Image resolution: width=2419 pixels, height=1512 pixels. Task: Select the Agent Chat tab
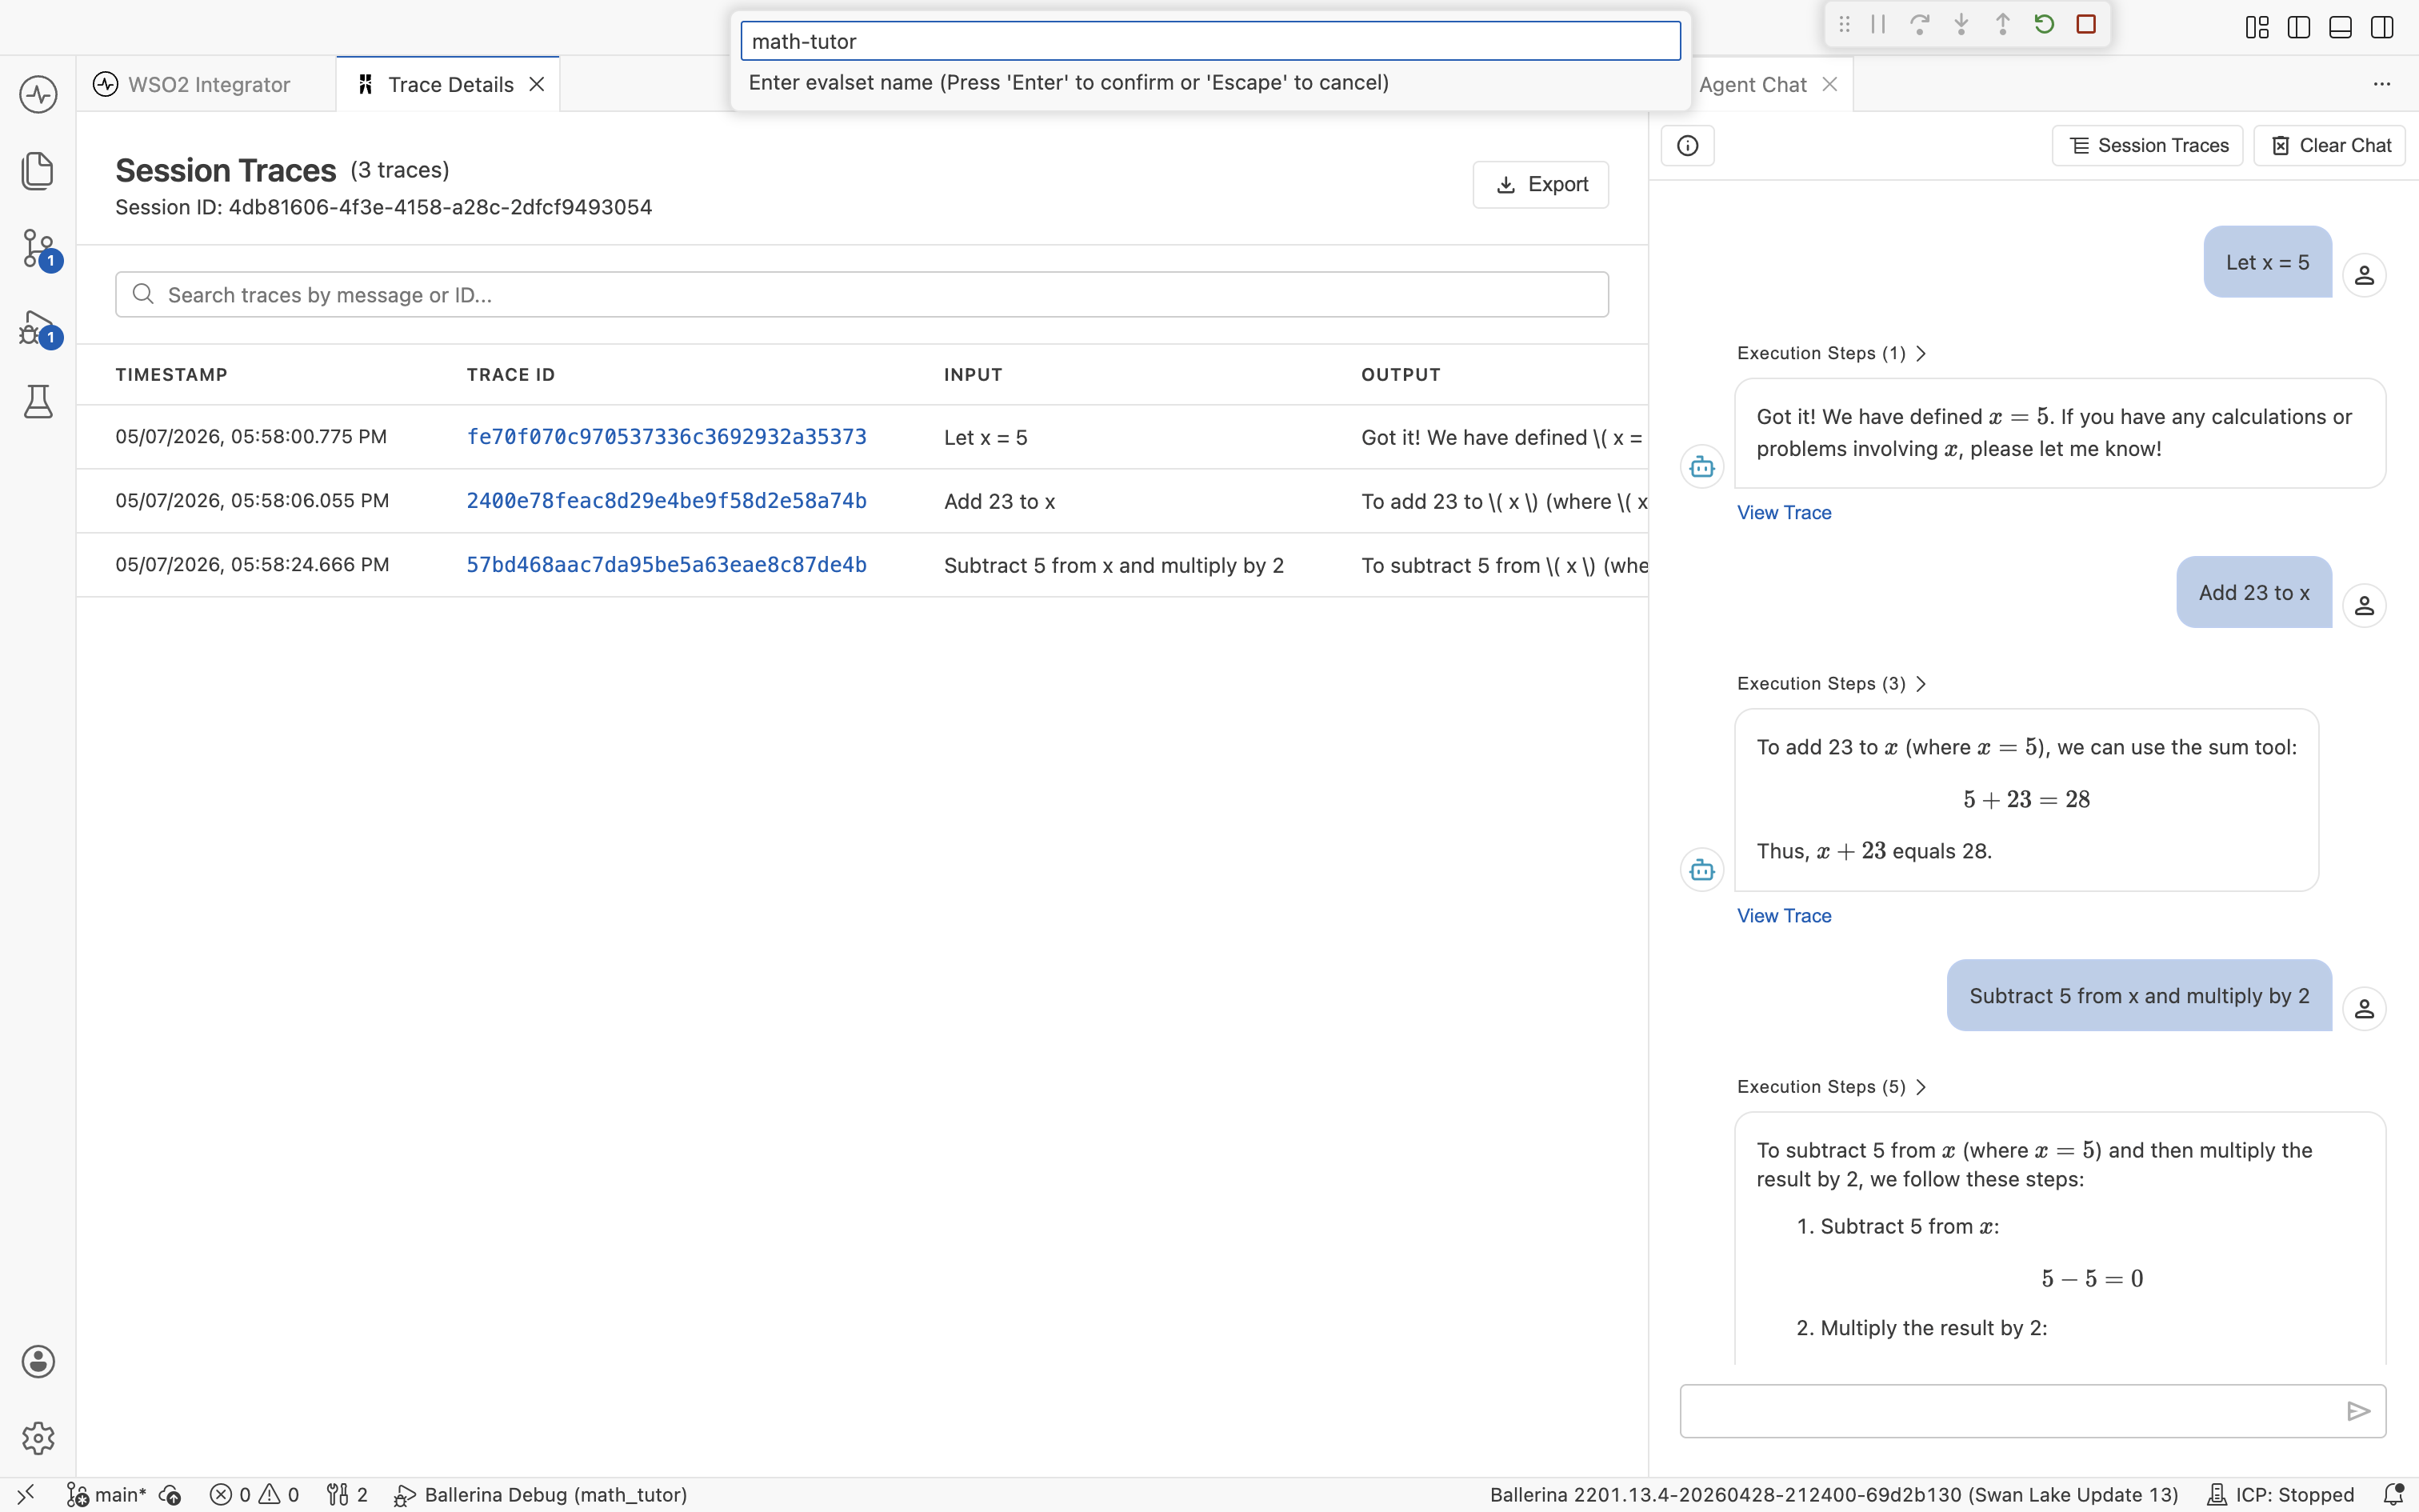[1753, 84]
